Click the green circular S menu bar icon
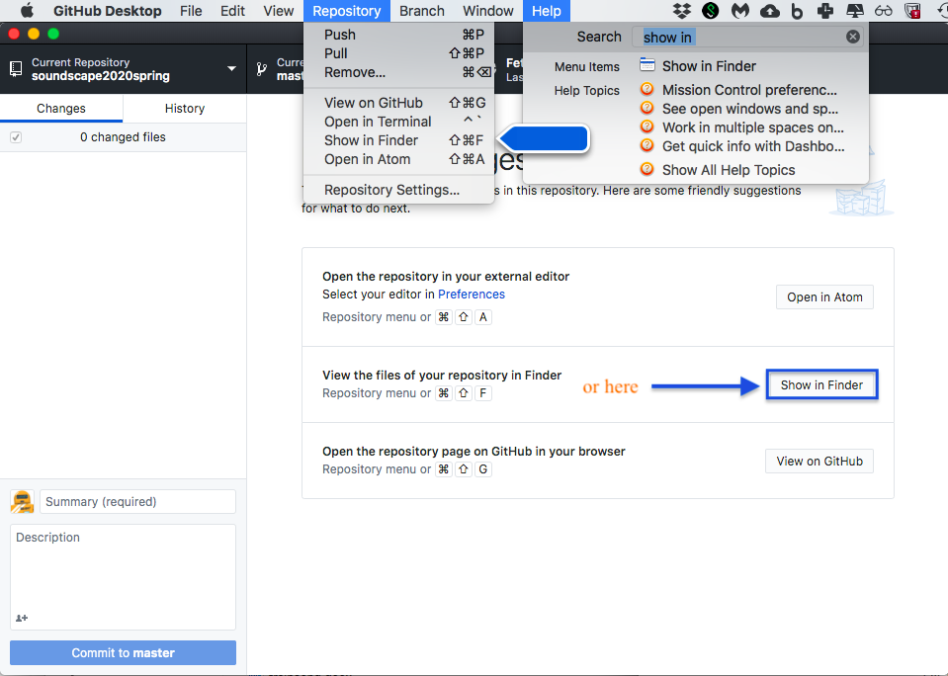Image resolution: width=948 pixels, height=676 pixels. pos(711,10)
